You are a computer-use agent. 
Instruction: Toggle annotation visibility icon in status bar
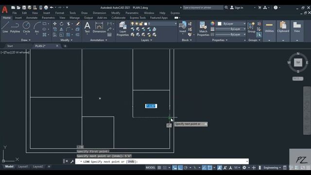pos(219,168)
